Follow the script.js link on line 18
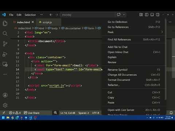Screen dimensions: 175x131 point(57,86)
